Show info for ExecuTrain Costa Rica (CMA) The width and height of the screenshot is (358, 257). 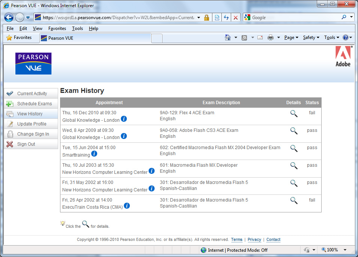(x=127, y=206)
